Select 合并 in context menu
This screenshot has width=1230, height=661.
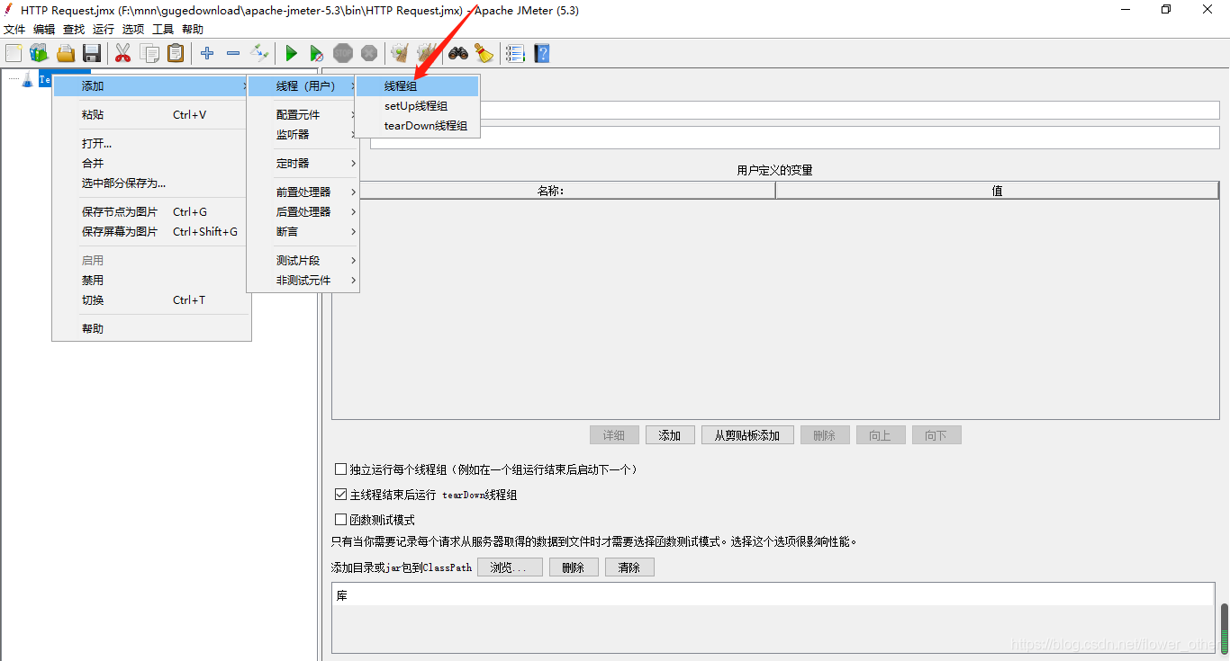click(x=151, y=164)
